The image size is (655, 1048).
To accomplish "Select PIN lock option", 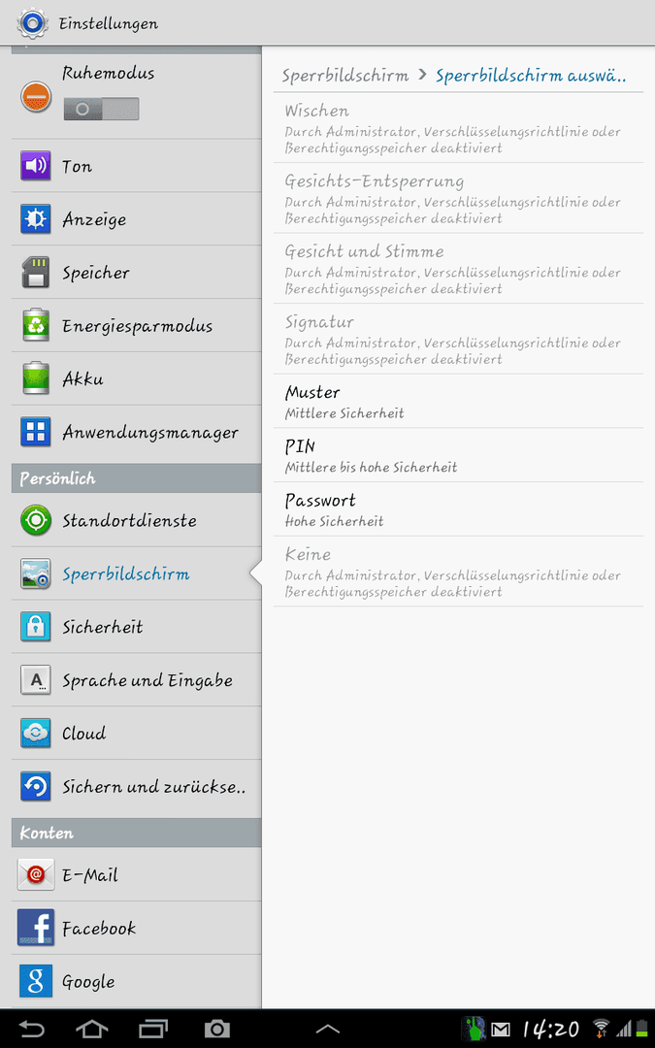I will click(458, 455).
